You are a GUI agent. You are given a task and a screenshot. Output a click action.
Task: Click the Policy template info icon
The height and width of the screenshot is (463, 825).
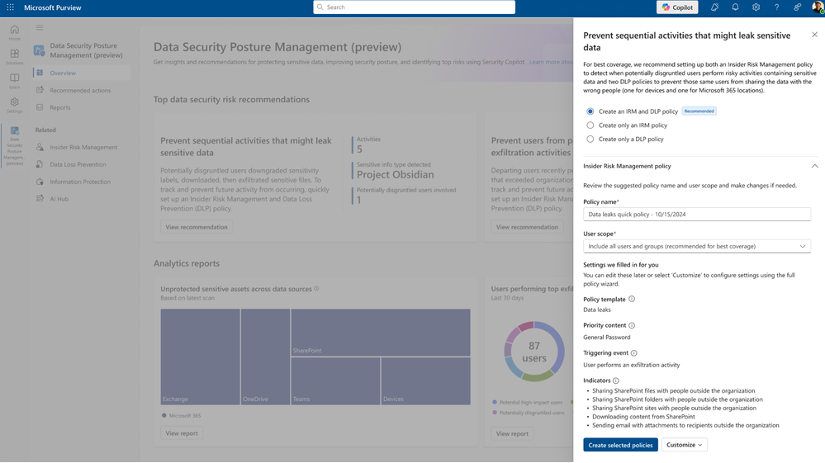632,299
